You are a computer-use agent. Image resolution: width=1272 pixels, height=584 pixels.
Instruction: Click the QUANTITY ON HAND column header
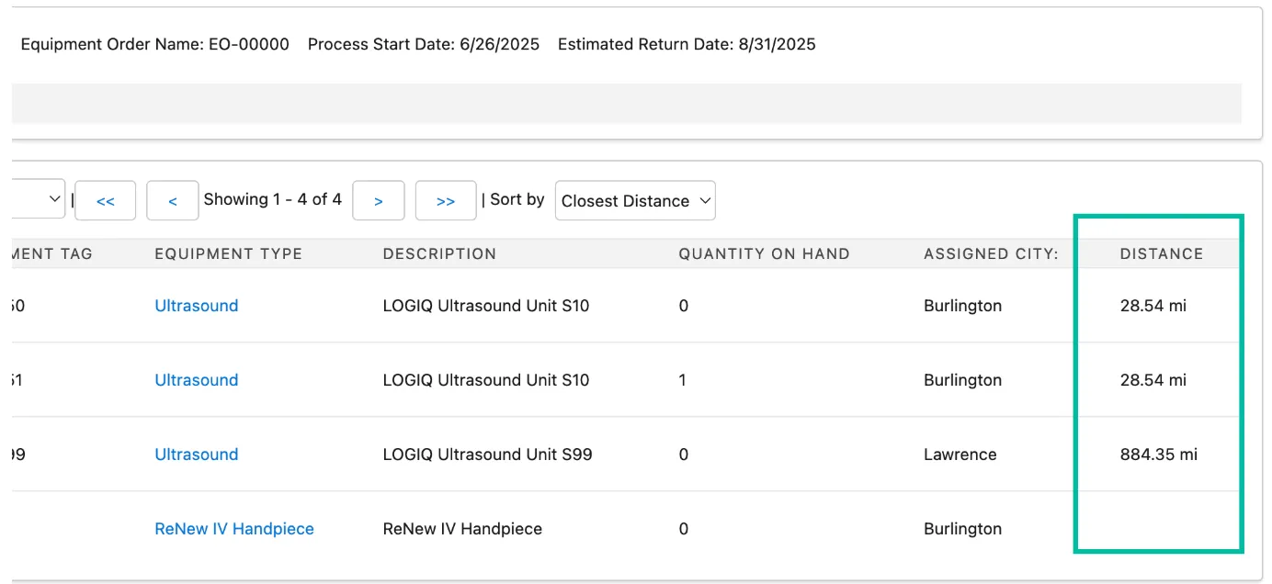[x=765, y=253]
